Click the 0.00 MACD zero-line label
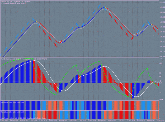The image size is (165, 122). (161, 83)
